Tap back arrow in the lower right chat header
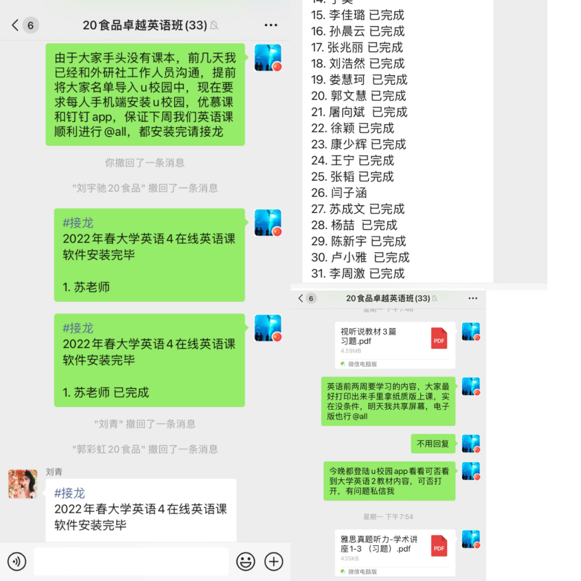 click(x=301, y=298)
